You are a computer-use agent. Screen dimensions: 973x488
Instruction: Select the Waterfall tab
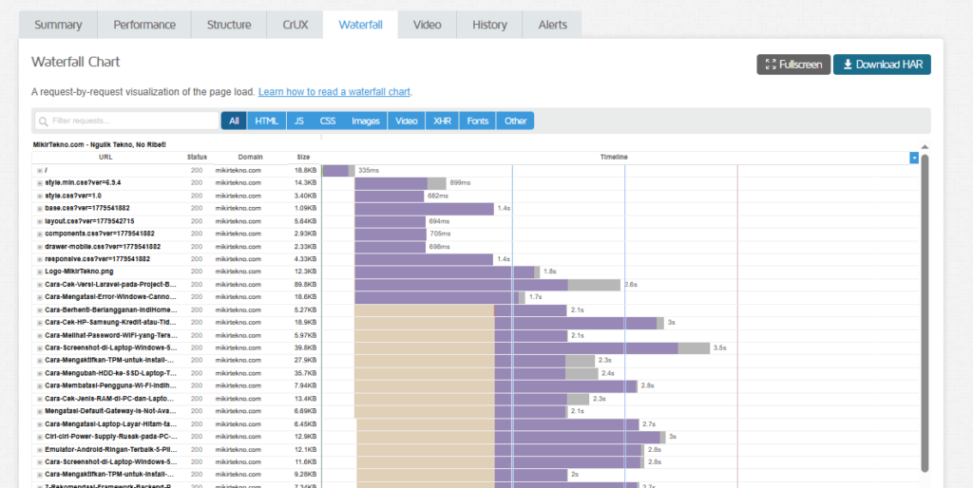360,25
